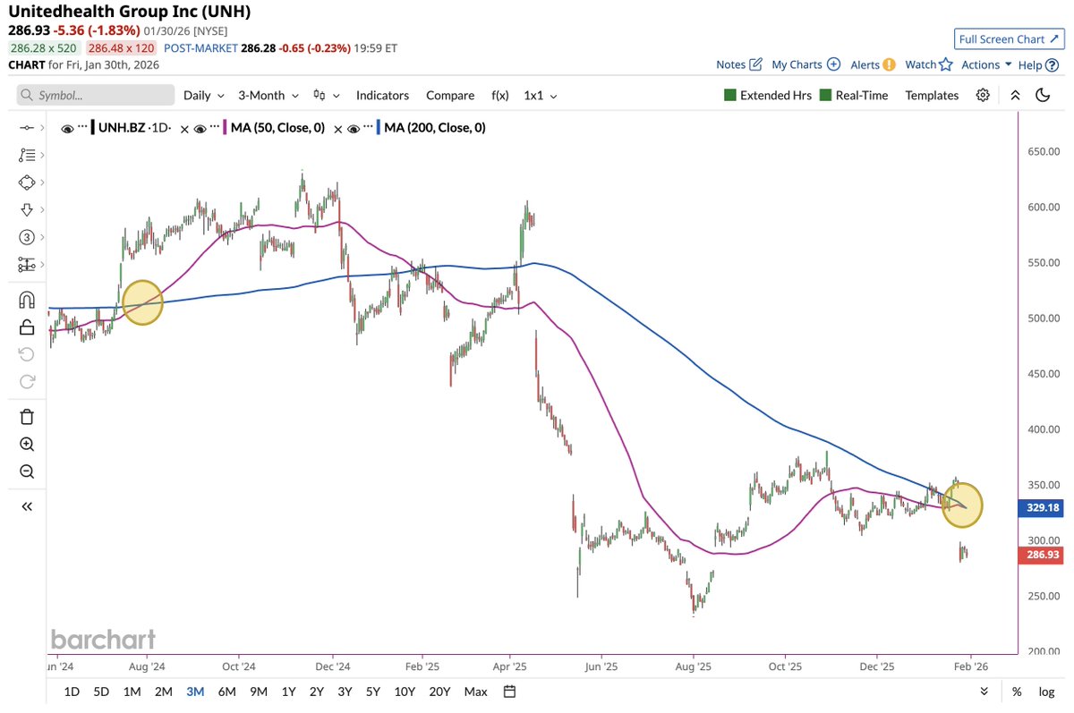
Task: Open the Templates option
Action: (932, 96)
